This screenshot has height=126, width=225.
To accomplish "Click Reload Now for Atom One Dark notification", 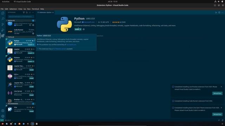I will 217,114.
